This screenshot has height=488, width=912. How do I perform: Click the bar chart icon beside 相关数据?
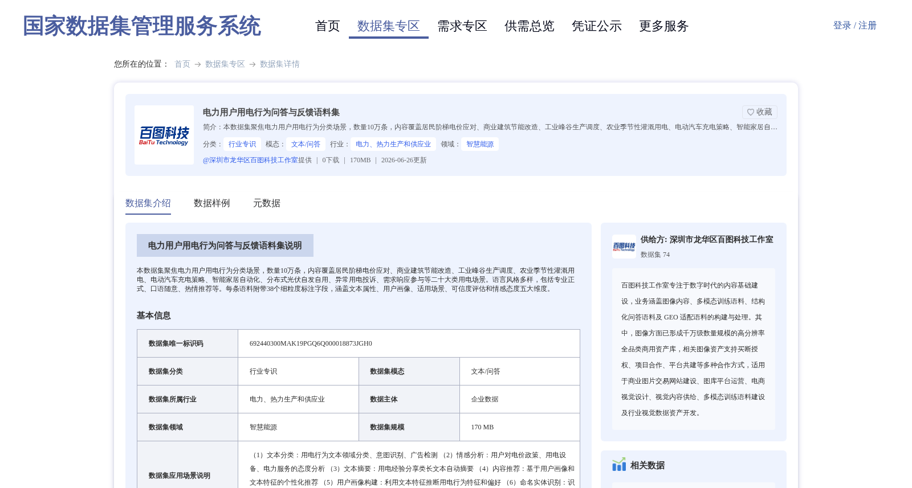[619, 465]
